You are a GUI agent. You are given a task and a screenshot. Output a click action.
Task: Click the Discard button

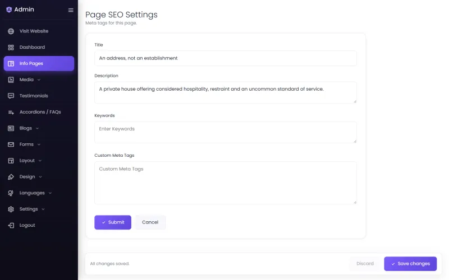coord(365,264)
